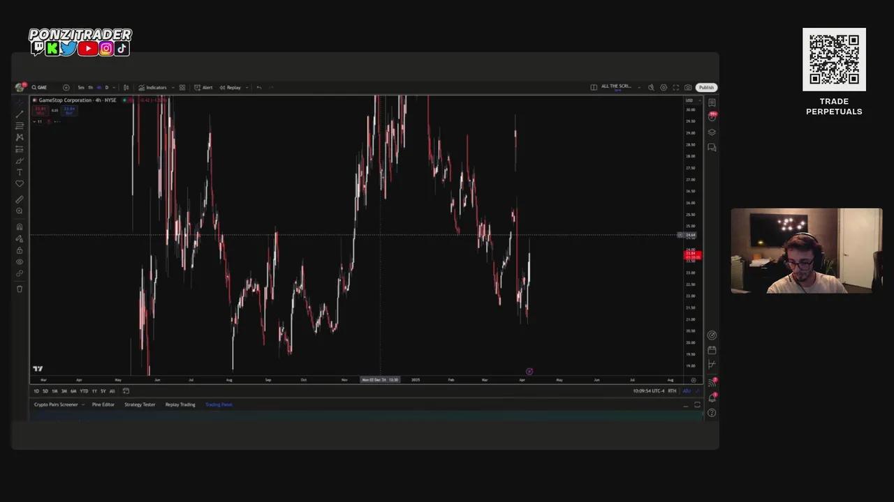Open the alerts panel with the red badge

pyautogui.click(x=712, y=116)
